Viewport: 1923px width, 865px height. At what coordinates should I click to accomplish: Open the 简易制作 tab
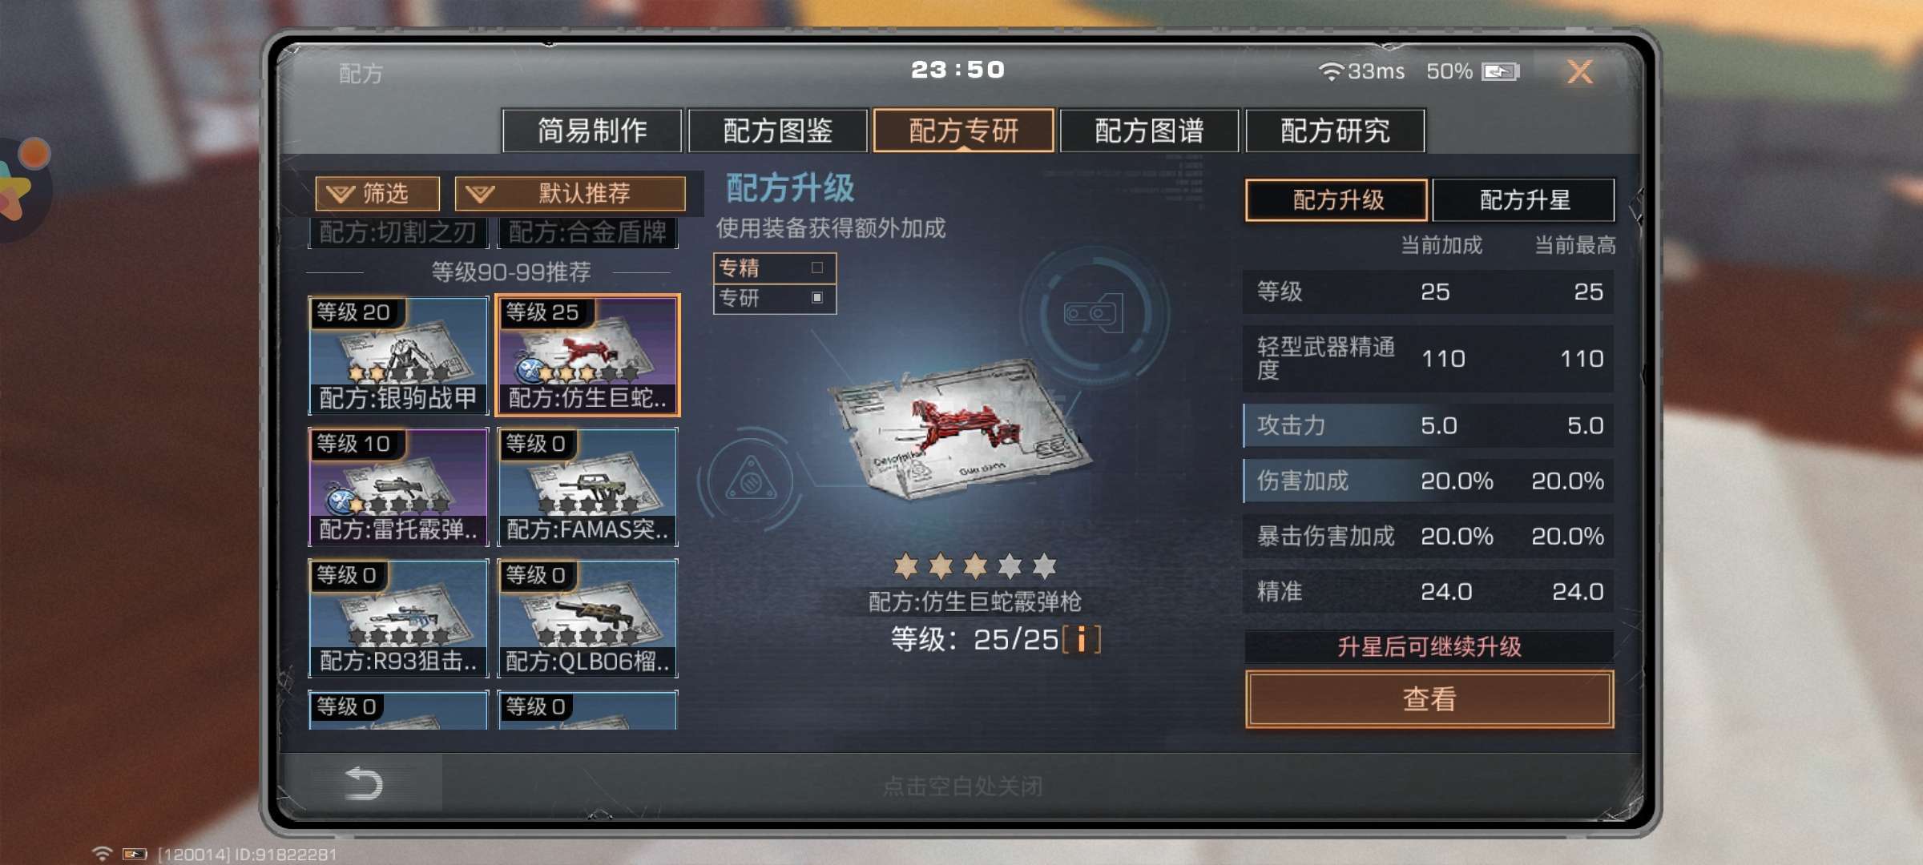[x=591, y=131]
